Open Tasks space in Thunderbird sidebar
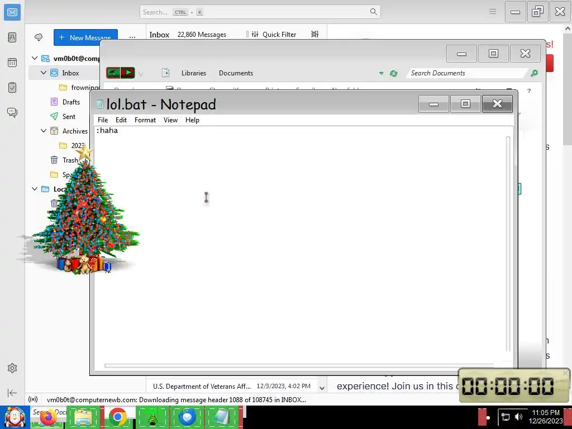 pos(12,88)
